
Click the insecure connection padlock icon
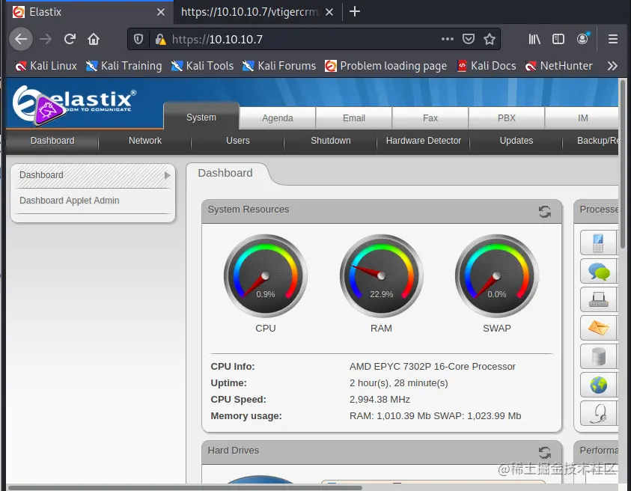[160, 39]
